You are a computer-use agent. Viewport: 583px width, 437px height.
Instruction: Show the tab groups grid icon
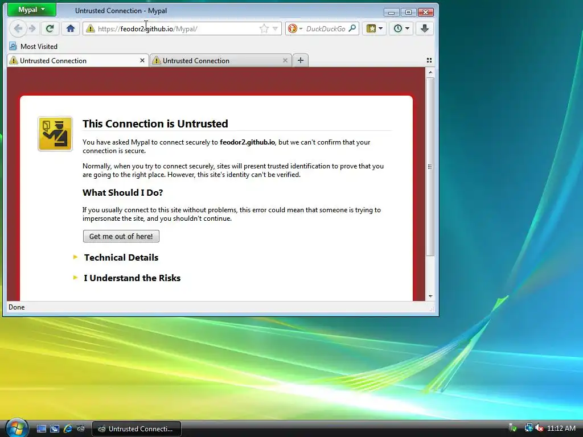click(429, 60)
